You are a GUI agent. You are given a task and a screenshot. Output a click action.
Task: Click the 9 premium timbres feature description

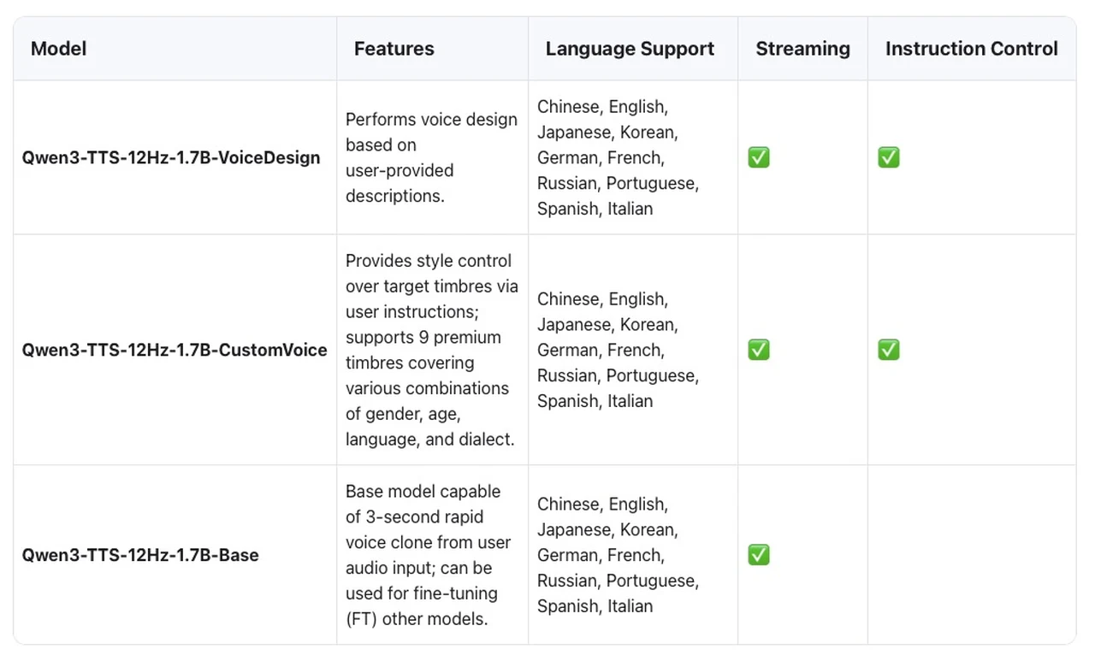pos(431,350)
